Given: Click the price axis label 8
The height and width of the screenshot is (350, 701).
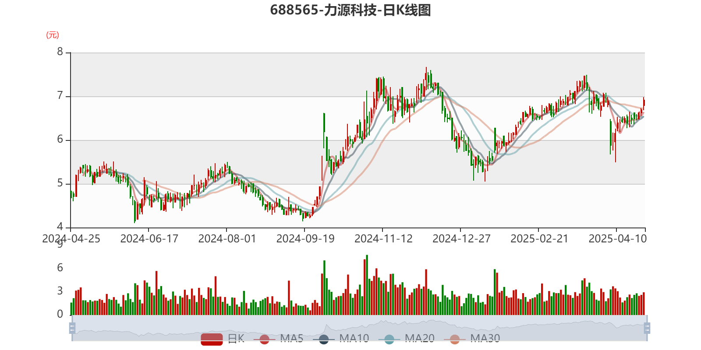Looking at the screenshot, I should (60, 52).
